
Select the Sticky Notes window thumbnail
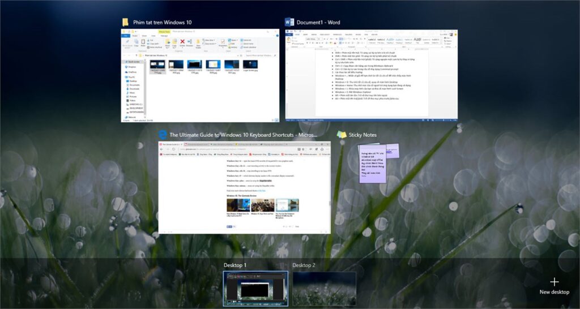click(378, 163)
